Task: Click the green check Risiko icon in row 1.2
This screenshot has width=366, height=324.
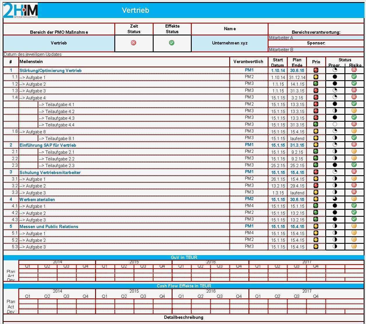Action: coord(354,83)
